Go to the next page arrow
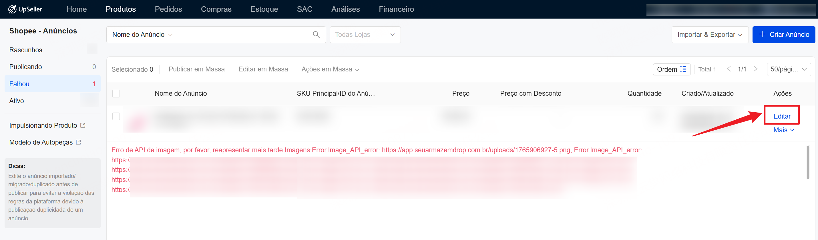Screen dimensions: 818x240 pyautogui.click(x=755, y=69)
